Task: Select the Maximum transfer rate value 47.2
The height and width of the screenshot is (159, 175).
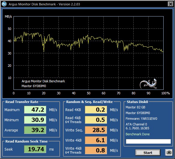Action: [x=35, y=110]
